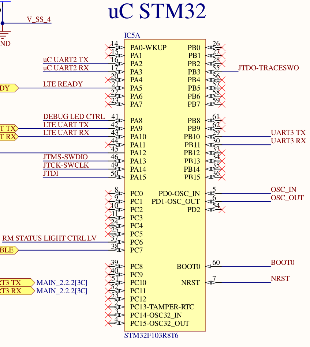Click the OSC_OUT net label right of pin 6
Viewport: 310px width, 347px height.
point(287,198)
